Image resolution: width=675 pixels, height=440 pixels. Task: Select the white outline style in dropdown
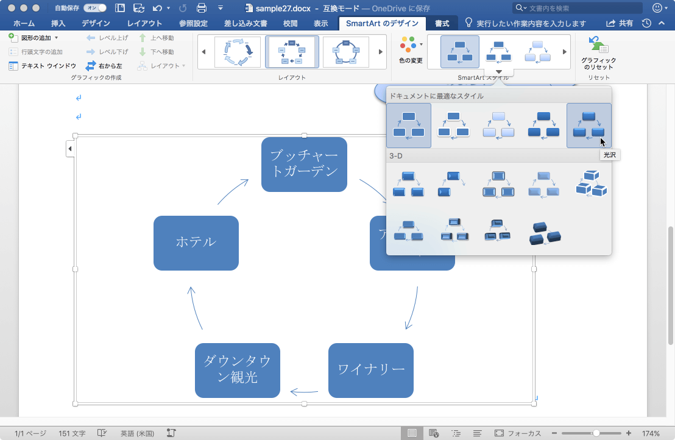tap(454, 126)
